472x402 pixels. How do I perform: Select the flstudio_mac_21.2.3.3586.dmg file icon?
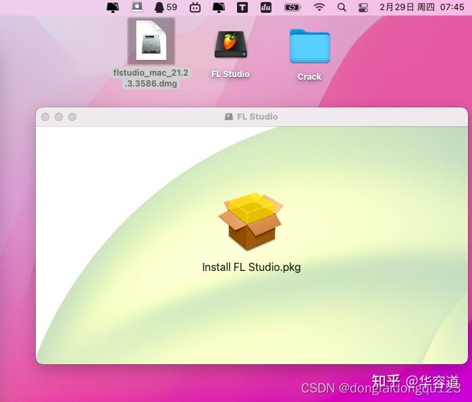[x=151, y=41]
